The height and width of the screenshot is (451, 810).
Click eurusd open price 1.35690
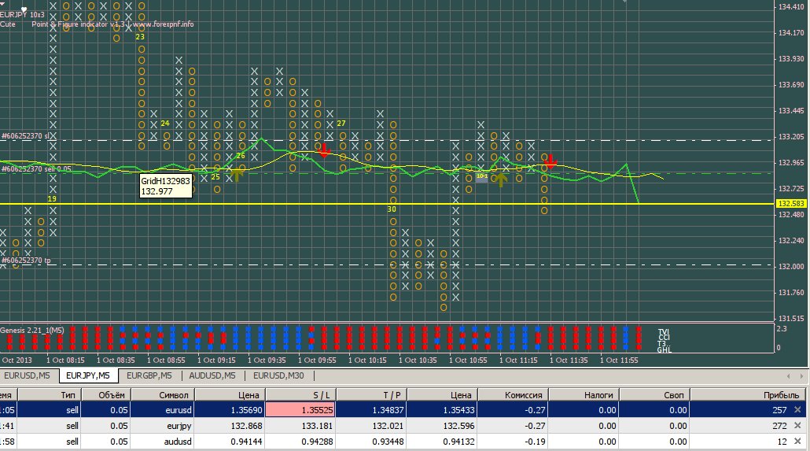(x=230, y=409)
